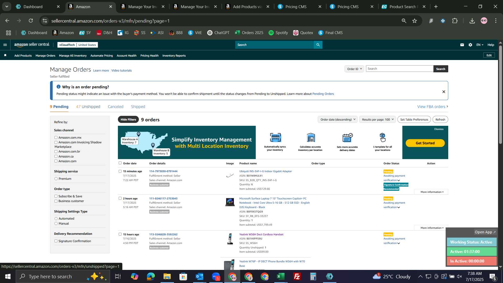The width and height of the screenshot is (503, 283).
Task: Expand More information for the Surface Laptop order
Action: pyautogui.click(x=432, y=228)
